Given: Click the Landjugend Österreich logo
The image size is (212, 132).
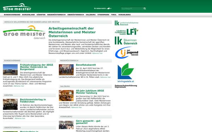Looking at the screenshot, I should 126,52.
